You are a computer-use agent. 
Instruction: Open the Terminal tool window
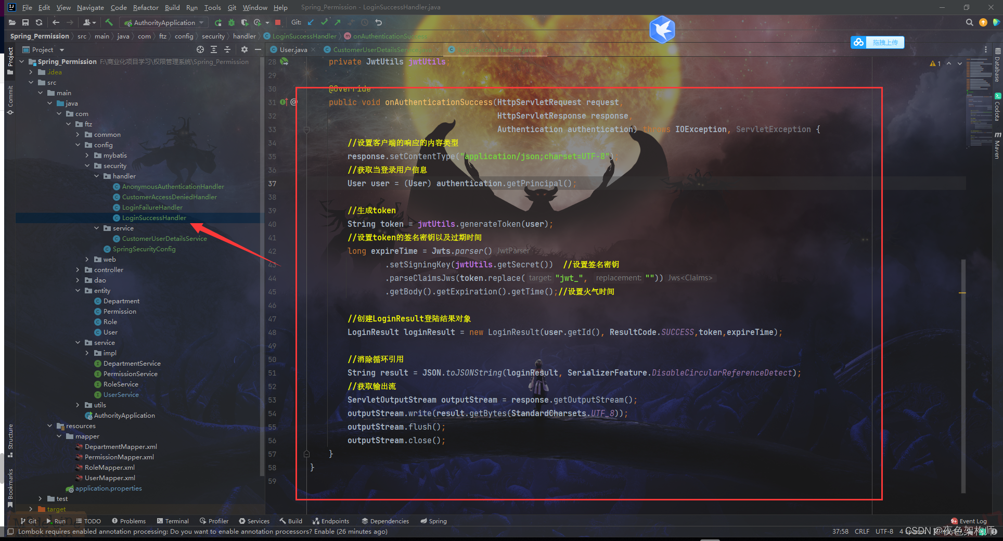pyautogui.click(x=173, y=521)
